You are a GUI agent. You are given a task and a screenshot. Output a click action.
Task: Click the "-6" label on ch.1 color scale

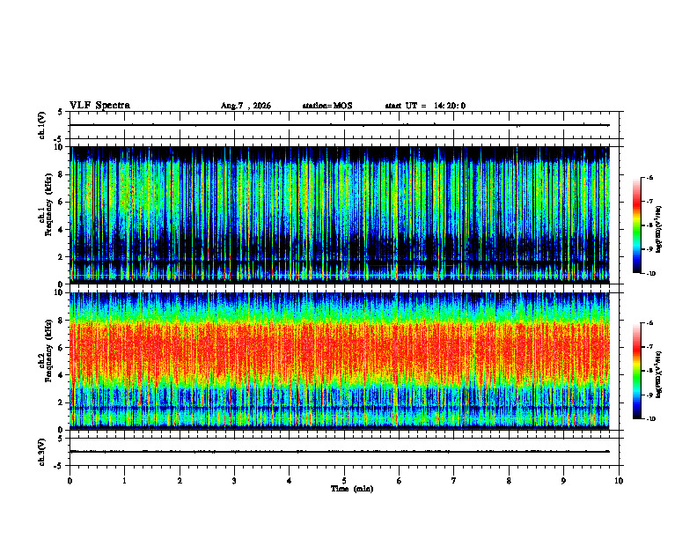[649, 177]
